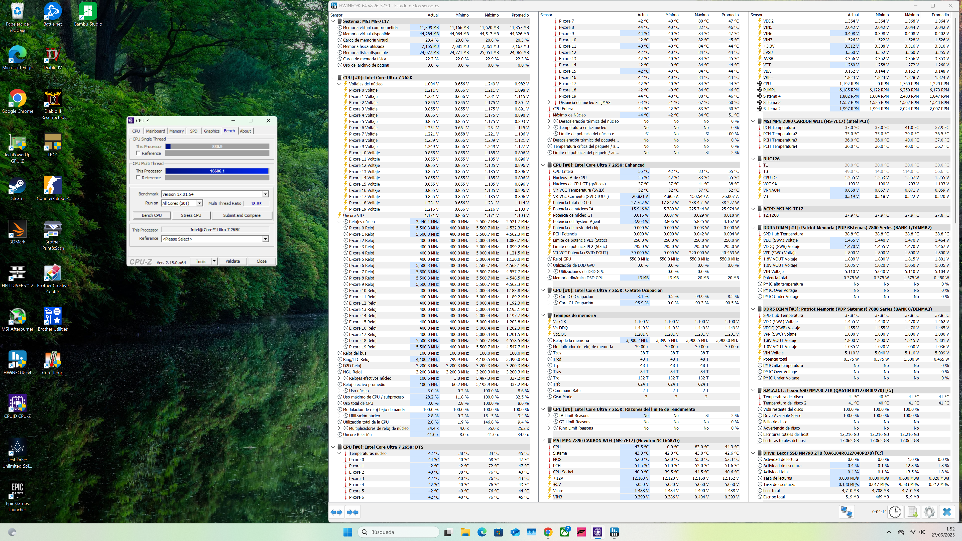The width and height of the screenshot is (962, 541).
Task: Open Google Chrome desktop shortcut
Action: tap(17, 101)
